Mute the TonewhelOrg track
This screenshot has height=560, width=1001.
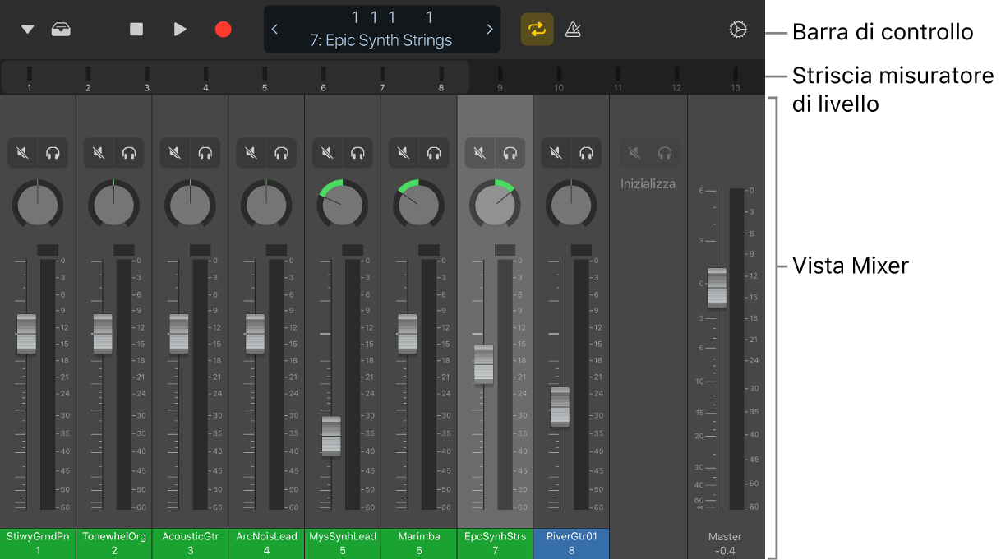(99, 152)
